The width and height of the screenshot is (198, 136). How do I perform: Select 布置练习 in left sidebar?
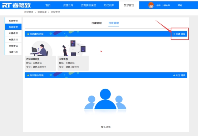pos(13,33)
